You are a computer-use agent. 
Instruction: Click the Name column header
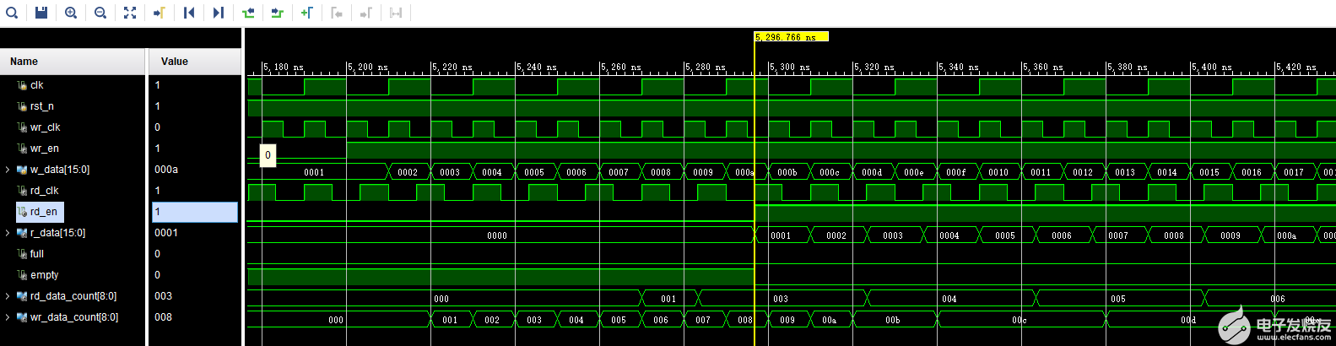click(73, 62)
